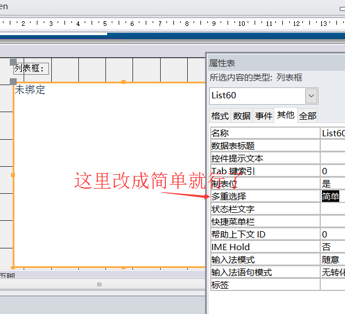Select the 其他 tab
345x314 pixels.
click(x=286, y=115)
